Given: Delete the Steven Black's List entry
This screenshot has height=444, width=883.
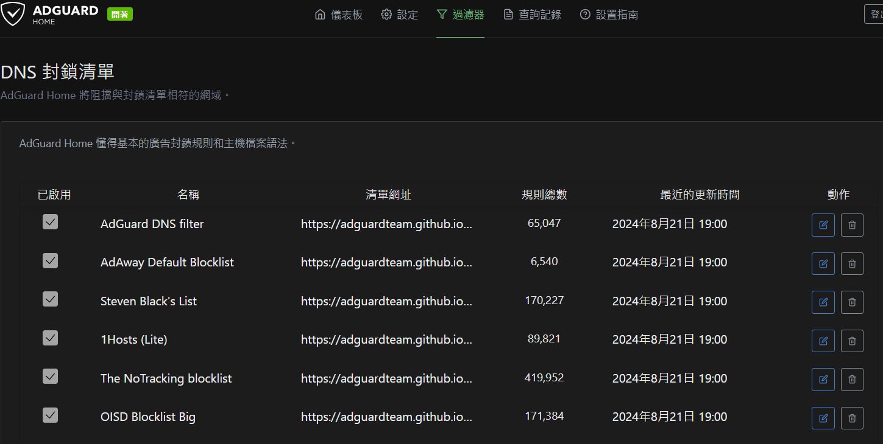Looking at the screenshot, I should pos(852,302).
